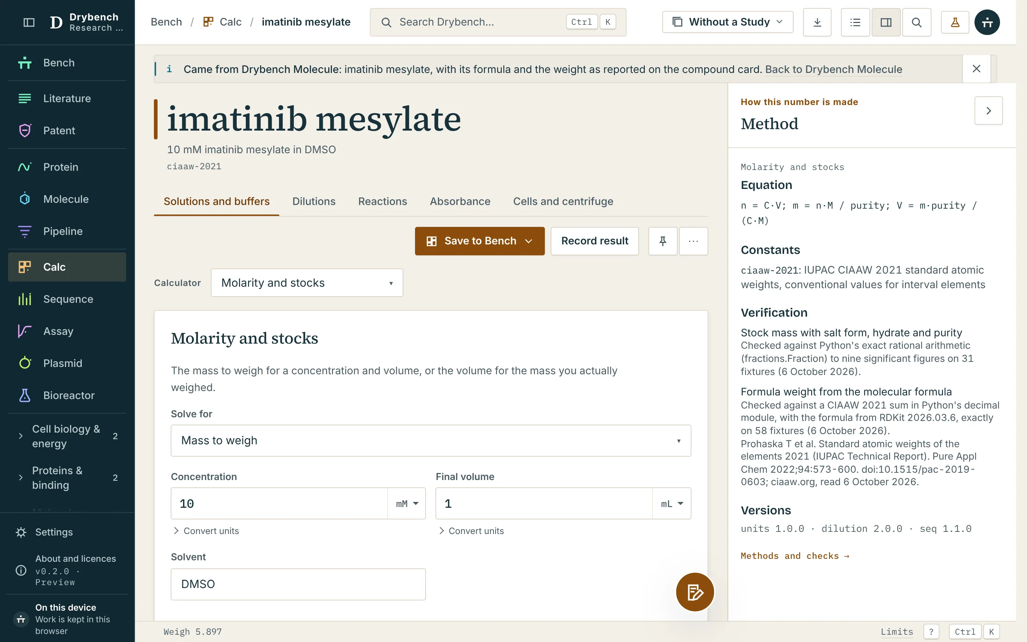Collapse the left sidebar panel icon
This screenshot has height=642, width=1027.
[29, 22]
